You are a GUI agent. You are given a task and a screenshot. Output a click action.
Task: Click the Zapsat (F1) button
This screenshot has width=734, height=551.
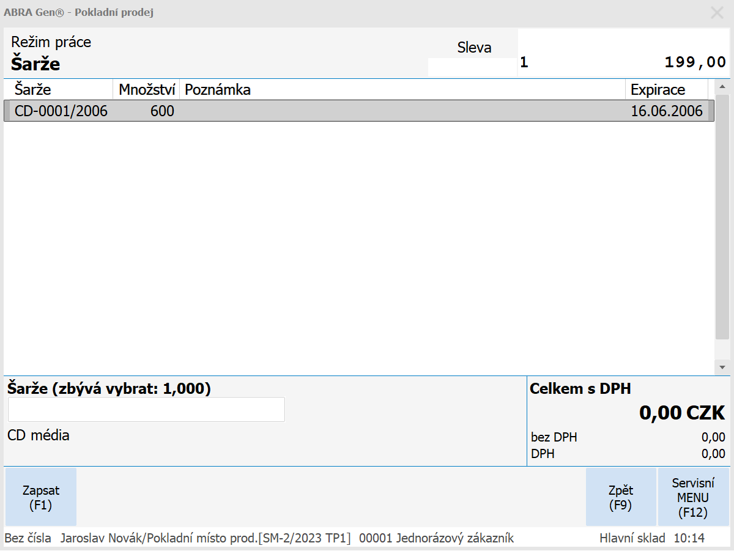40,497
